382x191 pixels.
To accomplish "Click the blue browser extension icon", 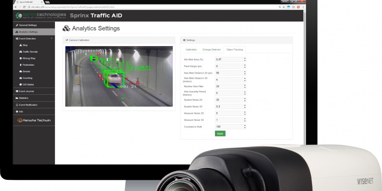I will coord(289,7).
